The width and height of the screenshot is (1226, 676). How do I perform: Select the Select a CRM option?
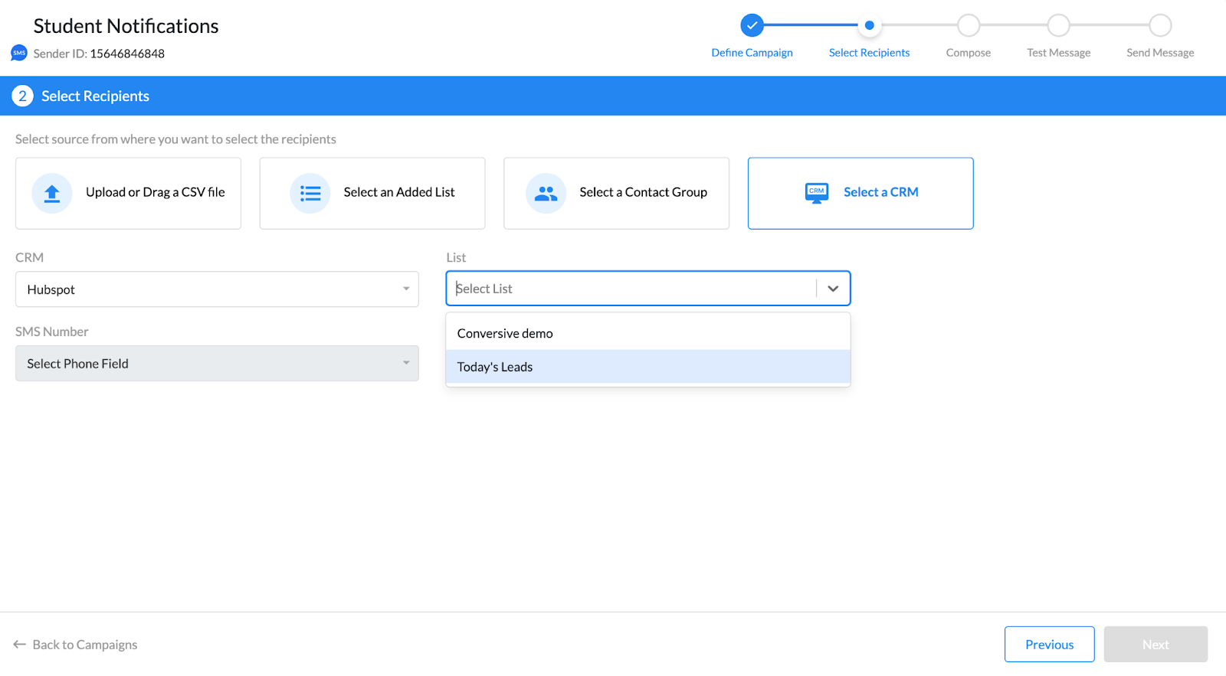click(860, 193)
